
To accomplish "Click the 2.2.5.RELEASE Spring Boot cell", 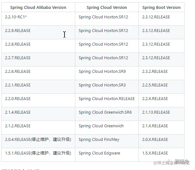I will (x=161, y=87).
